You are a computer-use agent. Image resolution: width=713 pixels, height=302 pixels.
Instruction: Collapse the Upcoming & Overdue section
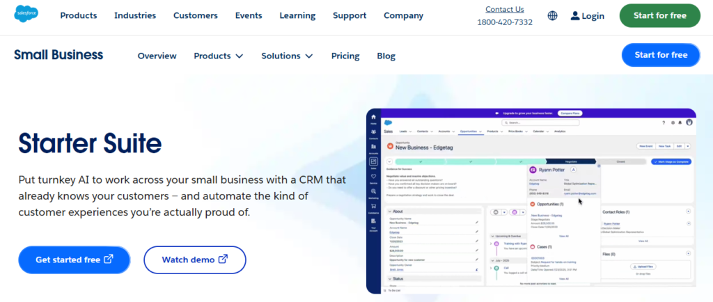point(492,236)
